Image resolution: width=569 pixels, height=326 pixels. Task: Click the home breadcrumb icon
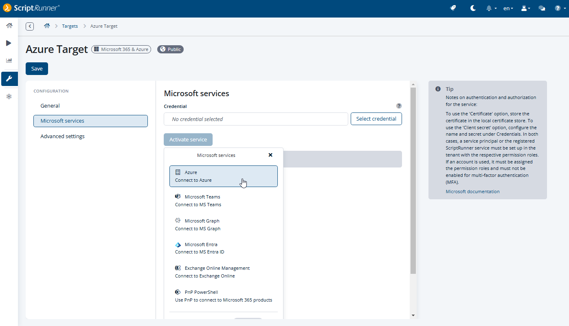47,26
